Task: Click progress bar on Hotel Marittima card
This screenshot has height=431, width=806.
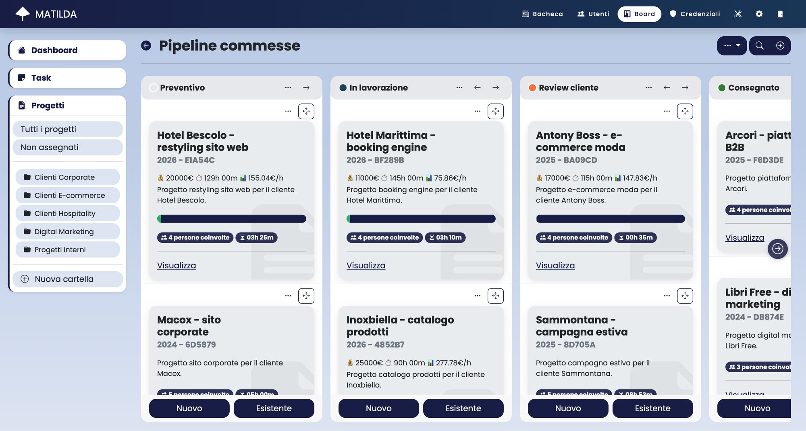Action: [421, 219]
